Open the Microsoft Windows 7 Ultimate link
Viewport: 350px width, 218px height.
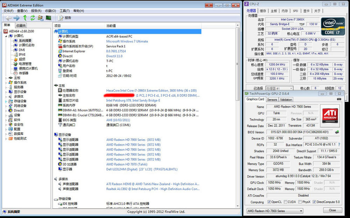[x=127, y=41]
